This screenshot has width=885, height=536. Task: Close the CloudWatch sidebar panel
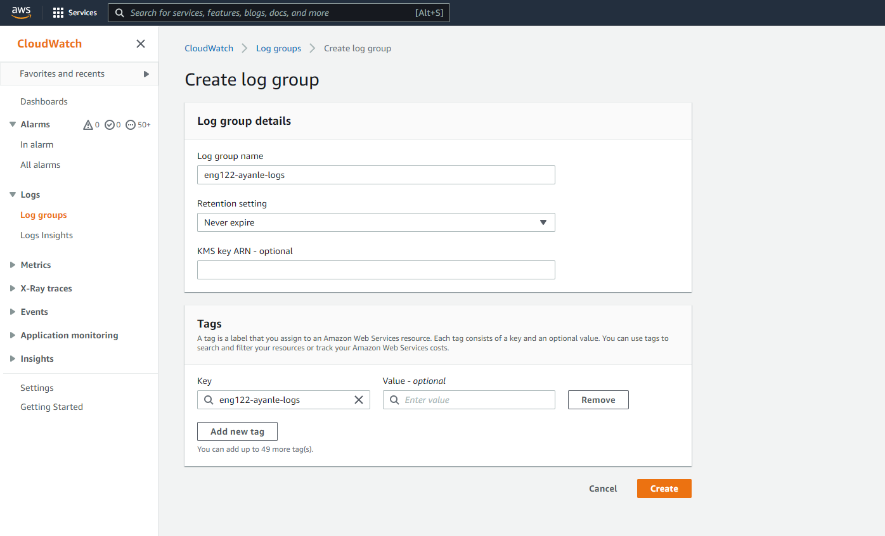point(141,44)
